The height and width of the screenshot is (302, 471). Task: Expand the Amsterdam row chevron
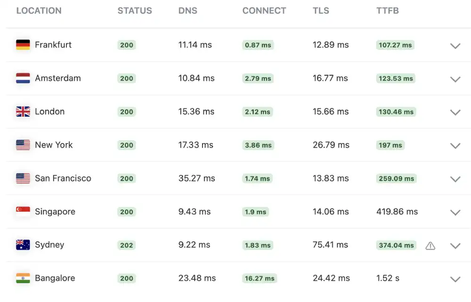pyautogui.click(x=455, y=79)
